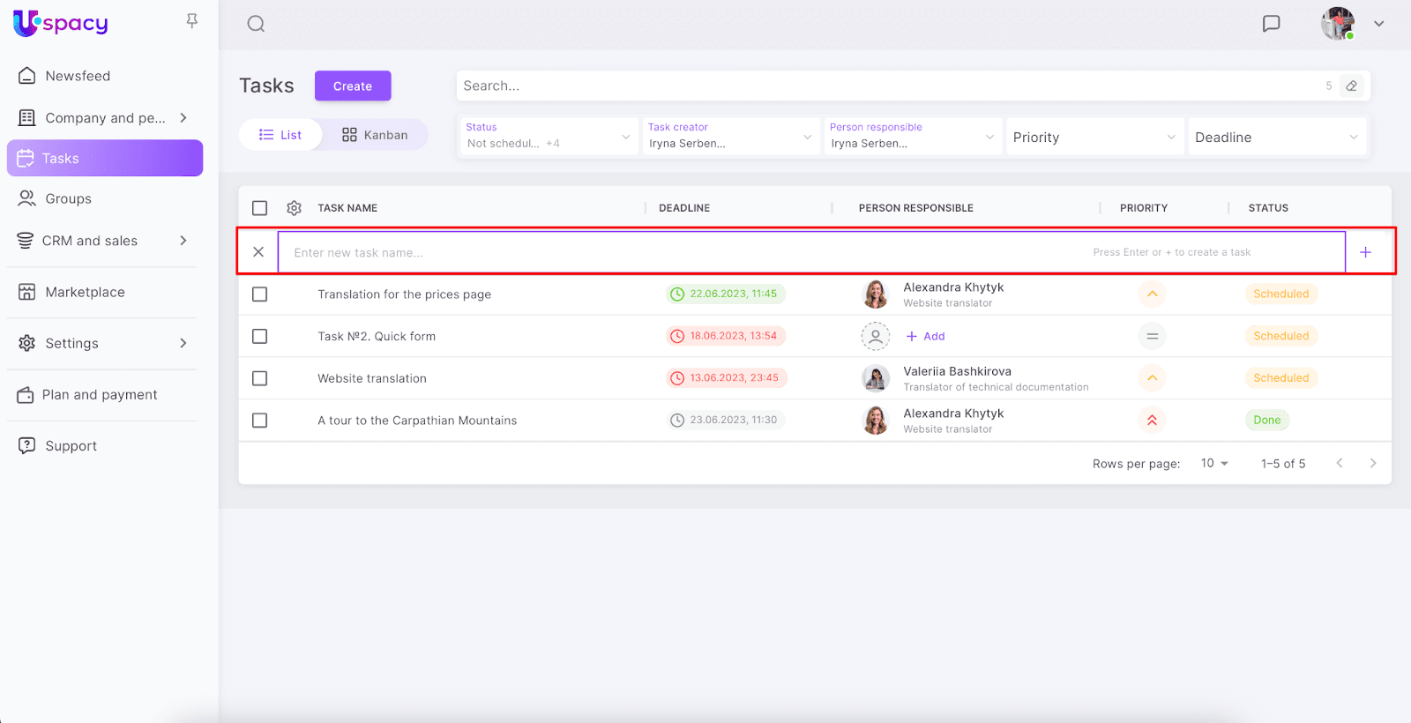Cancel new task entry with X icon
The image size is (1411, 723).
coord(258,252)
